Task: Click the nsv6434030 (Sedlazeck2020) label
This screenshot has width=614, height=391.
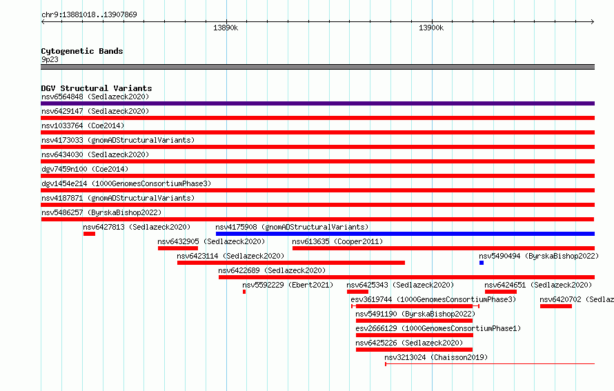Action: click(x=95, y=154)
